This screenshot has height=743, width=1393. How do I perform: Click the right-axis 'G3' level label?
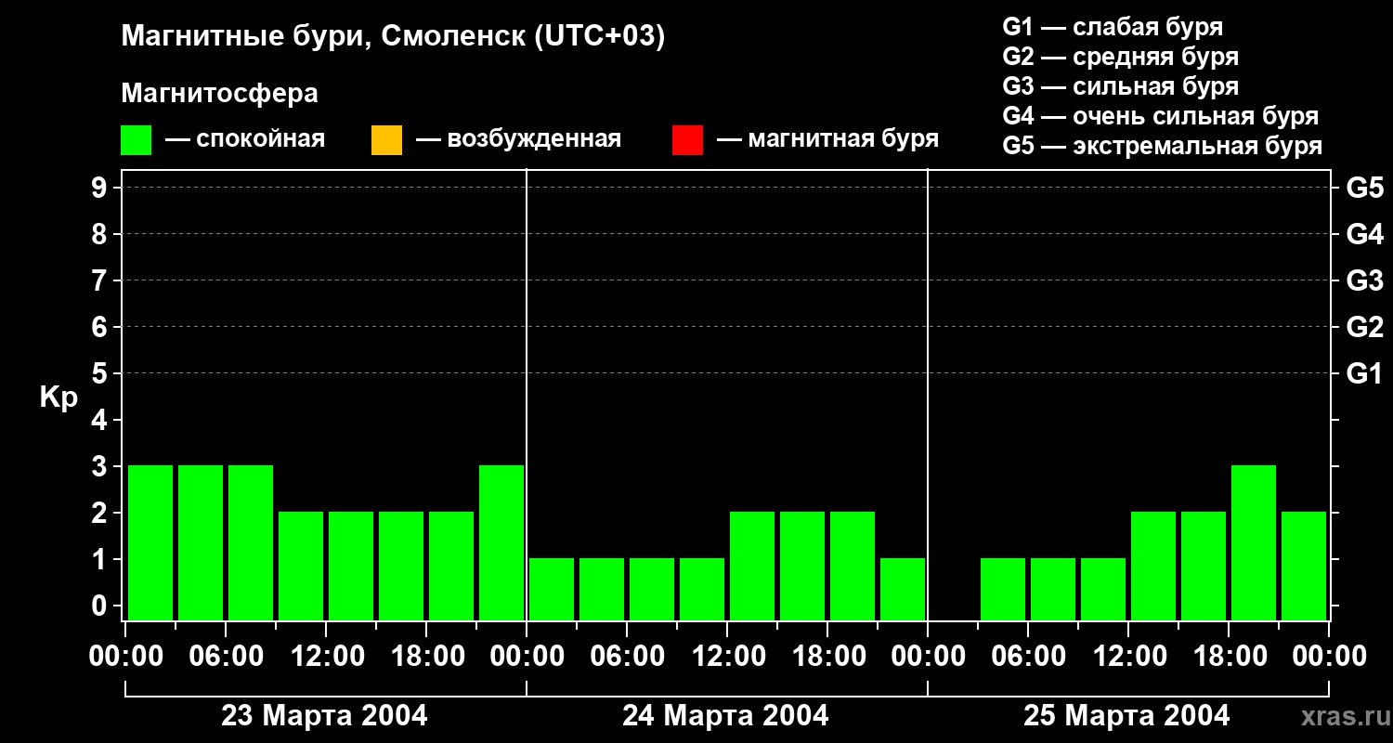(x=1365, y=280)
